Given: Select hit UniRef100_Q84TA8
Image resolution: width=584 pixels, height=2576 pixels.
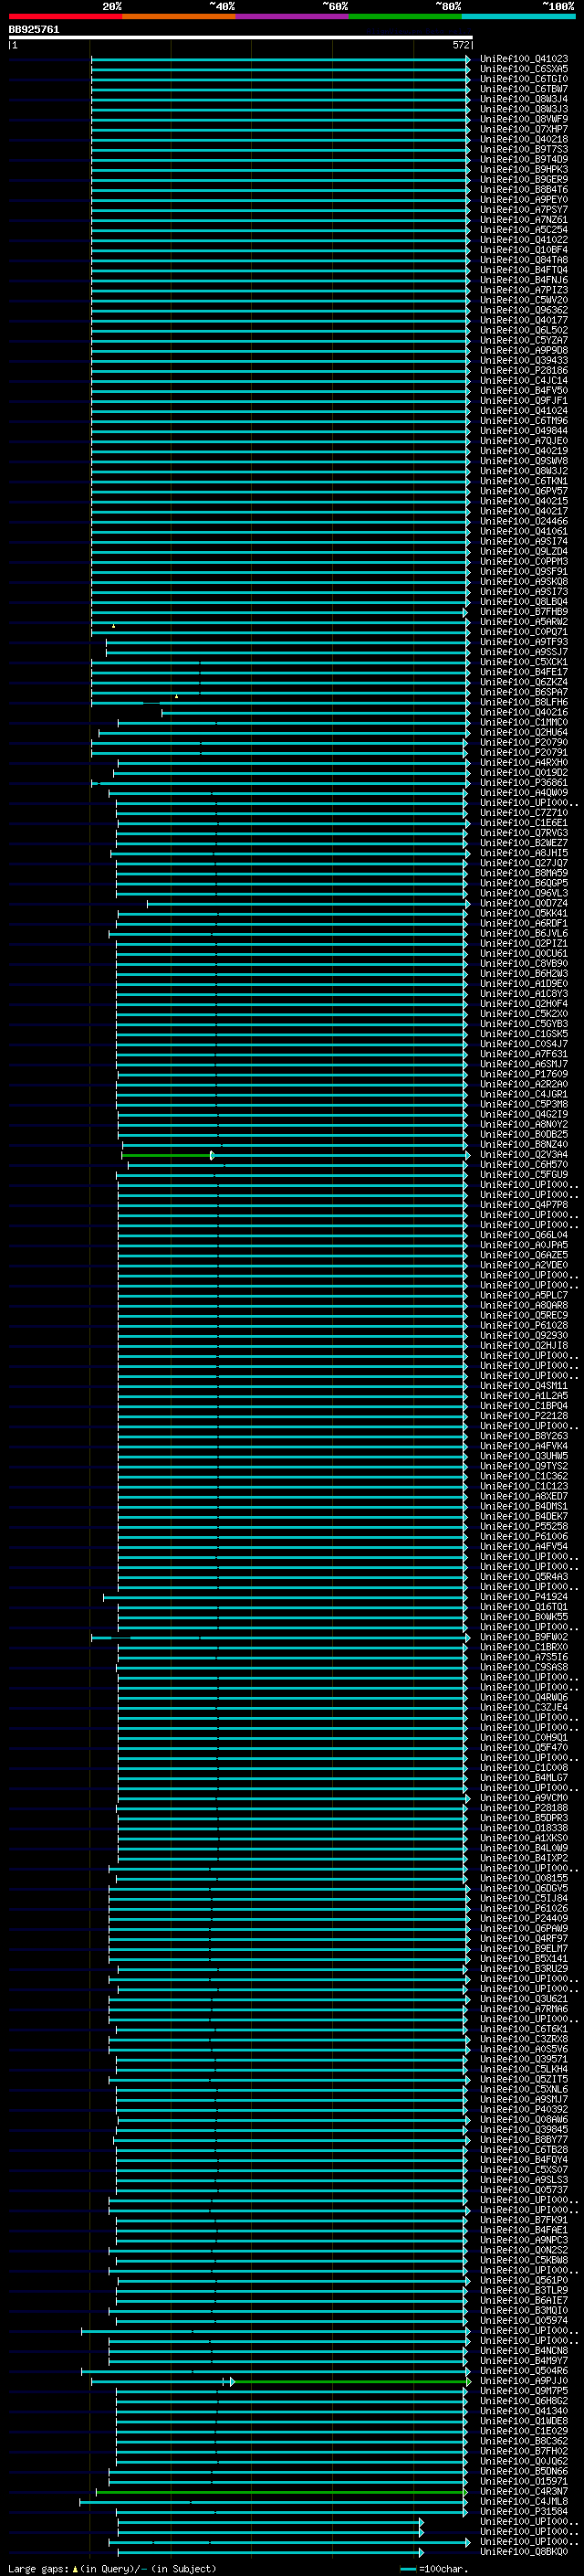Looking at the screenshot, I should pyautogui.click(x=524, y=260).
